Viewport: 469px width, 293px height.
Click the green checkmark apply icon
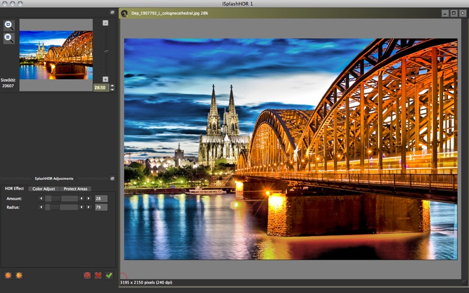coord(108,275)
